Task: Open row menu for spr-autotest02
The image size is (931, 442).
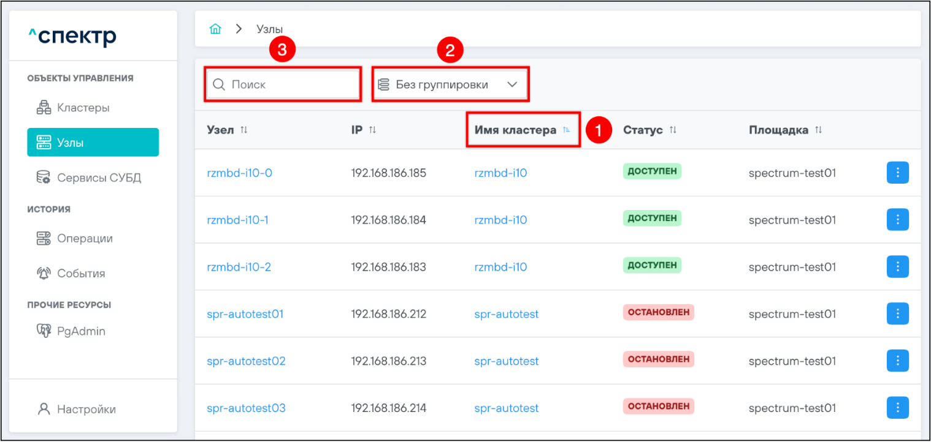Action: pos(897,361)
